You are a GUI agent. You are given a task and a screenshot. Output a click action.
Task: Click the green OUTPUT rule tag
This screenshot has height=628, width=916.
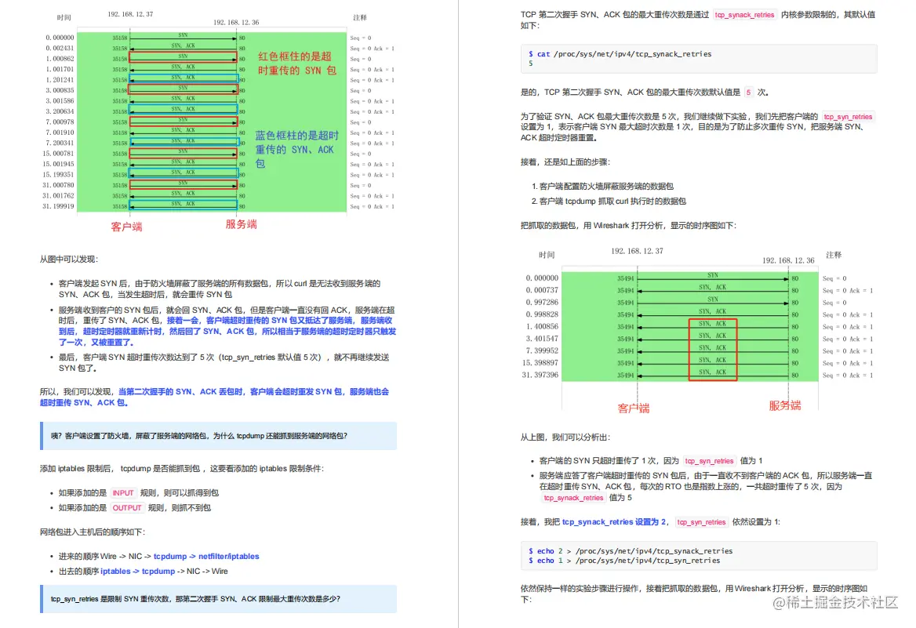click(126, 508)
